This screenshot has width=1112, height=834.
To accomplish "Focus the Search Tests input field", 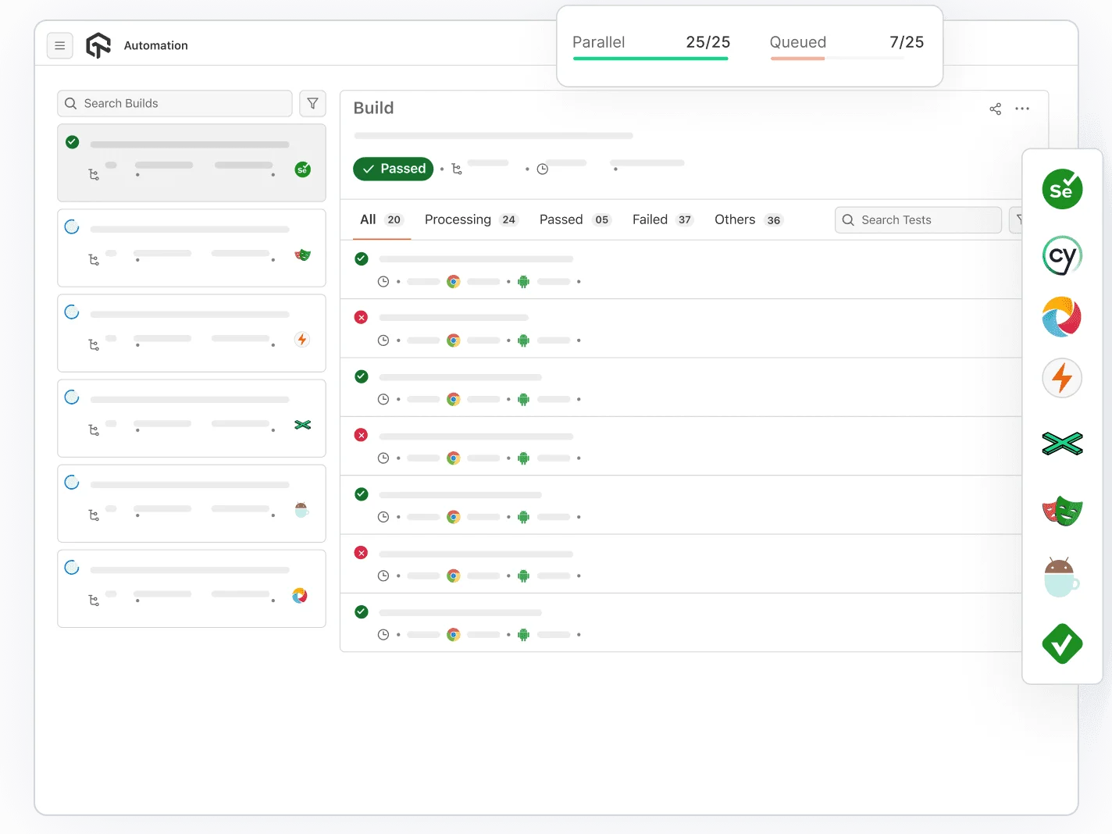I will coord(918,220).
